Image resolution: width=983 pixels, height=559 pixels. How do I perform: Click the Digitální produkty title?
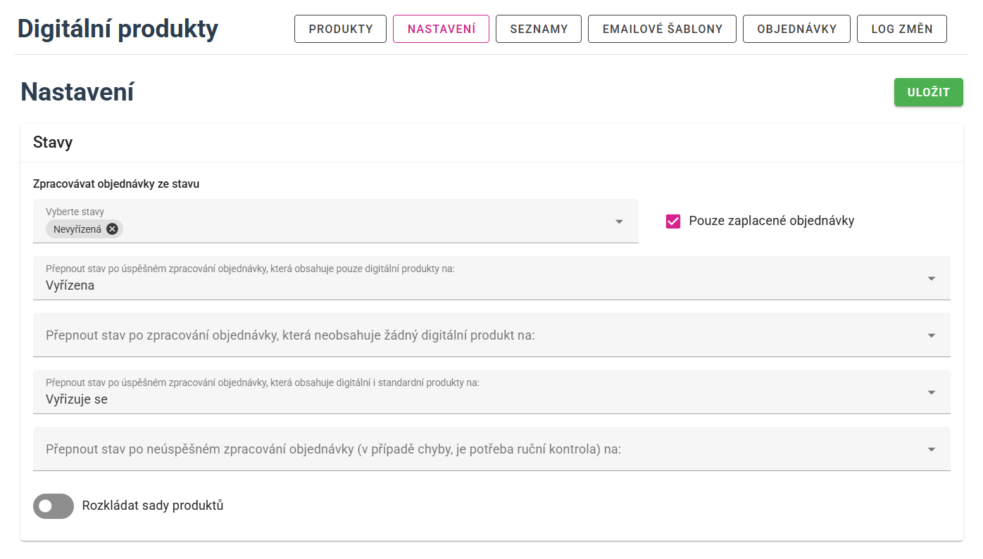pyautogui.click(x=118, y=29)
